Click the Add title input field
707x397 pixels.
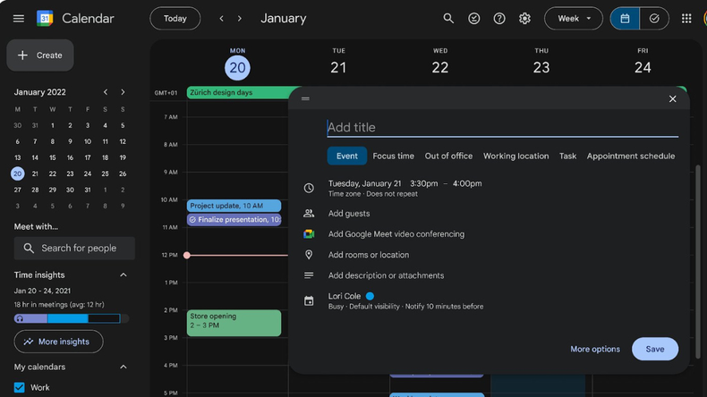pos(502,128)
